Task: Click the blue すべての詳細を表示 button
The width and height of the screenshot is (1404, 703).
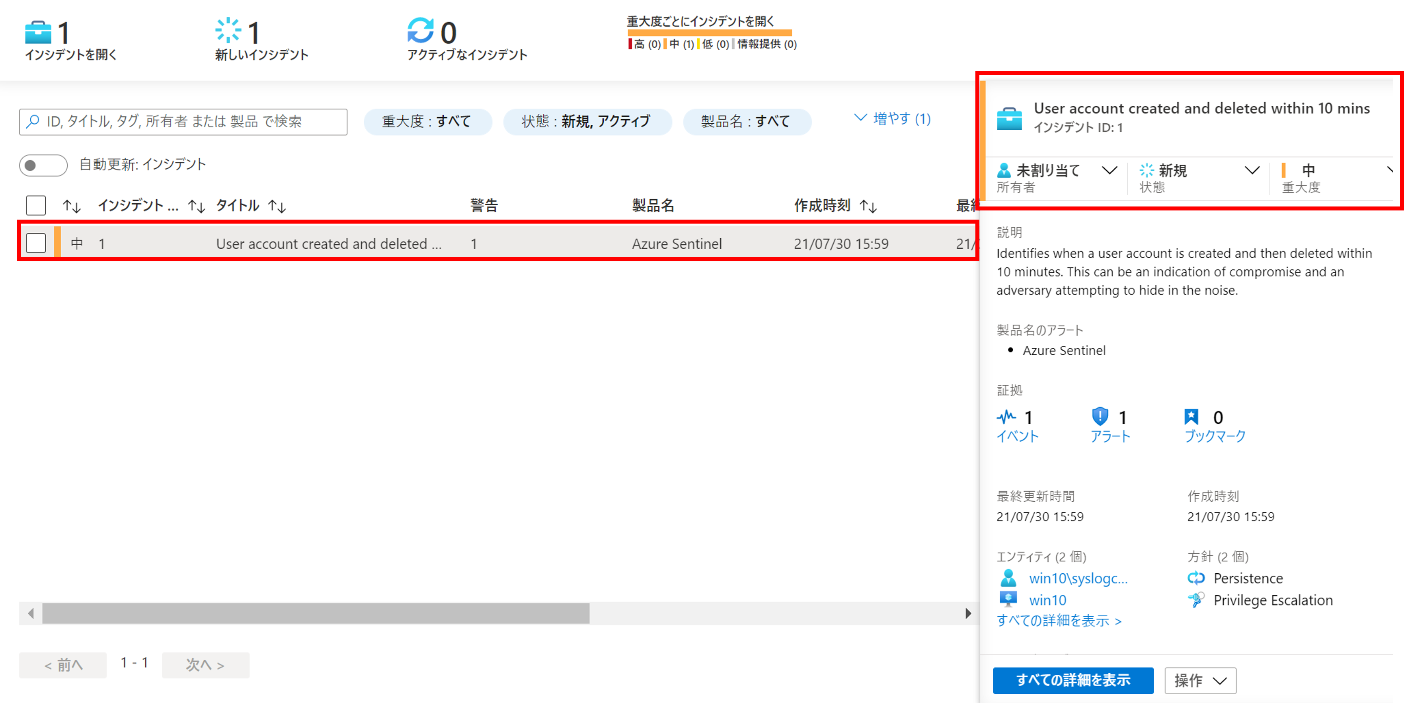Action: pos(1072,680)
